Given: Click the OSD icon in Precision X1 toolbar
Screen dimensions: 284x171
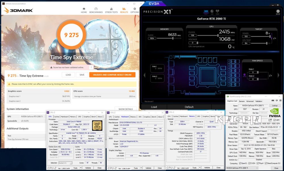Looking at the screenshot, I should click(206, 11).
